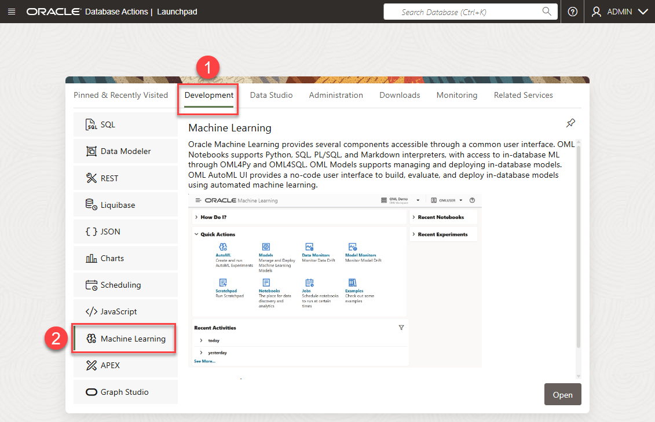Image resolution: width=655 pixels, height=422 pixels.
Task: Pin the Machine Learning card
Action: pos(570,123)
